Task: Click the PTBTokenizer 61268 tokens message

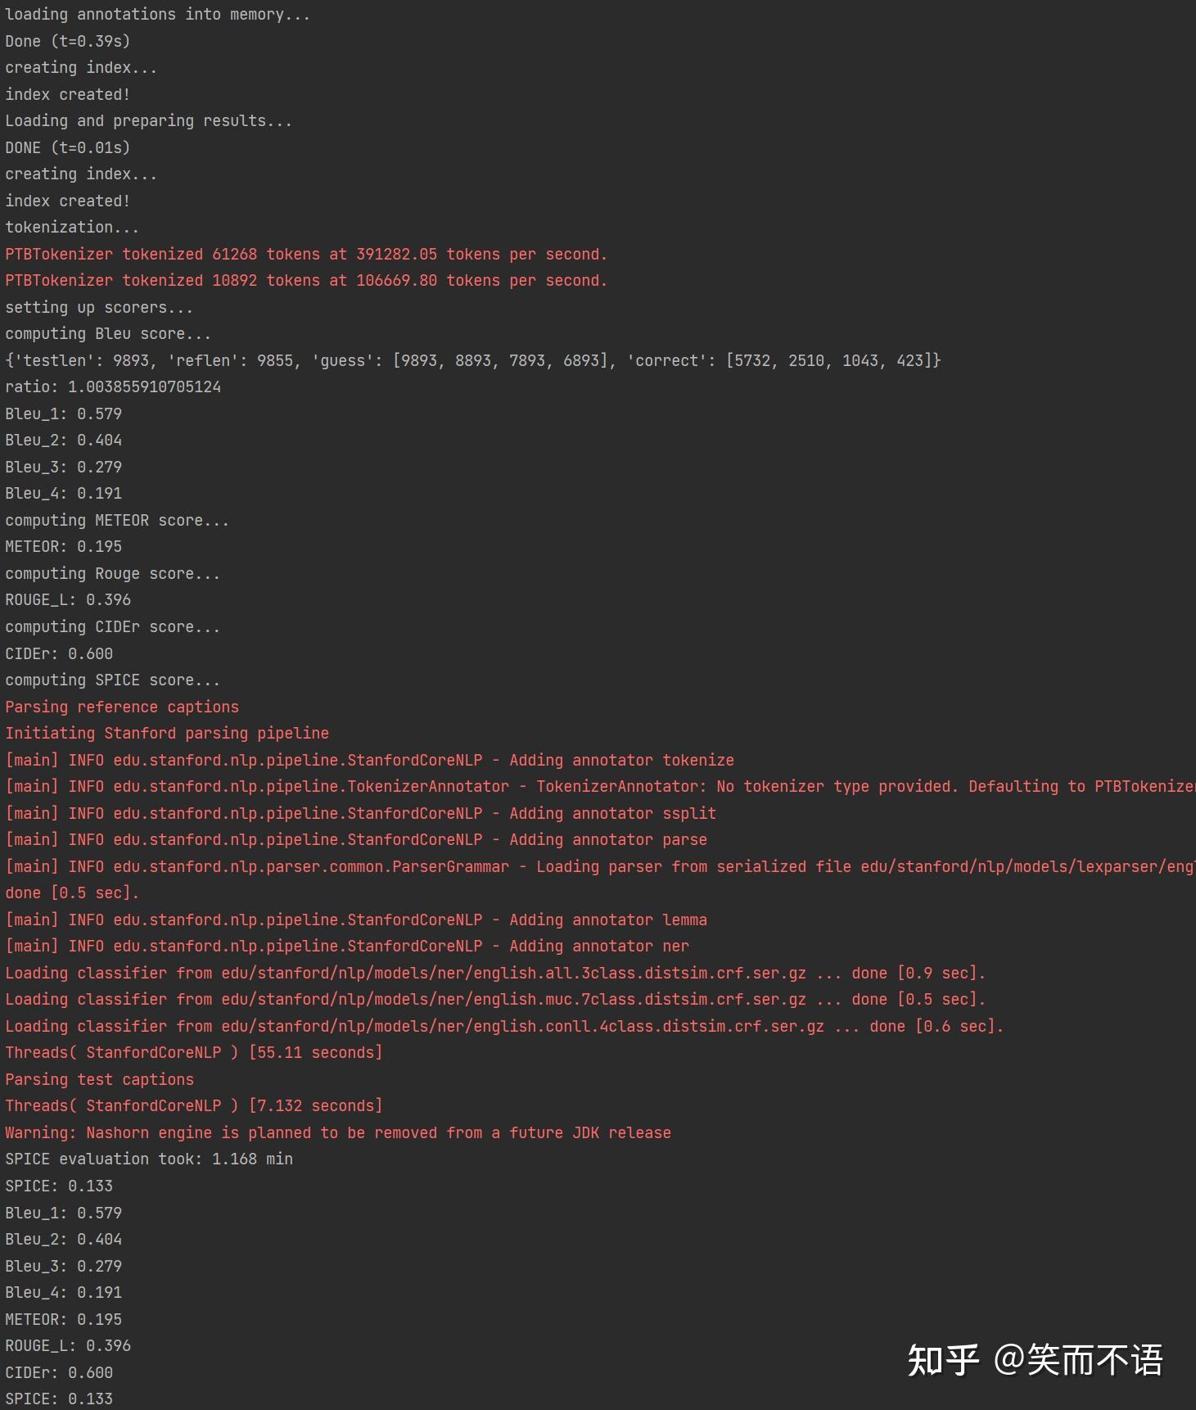Action: tap(305, 255)
